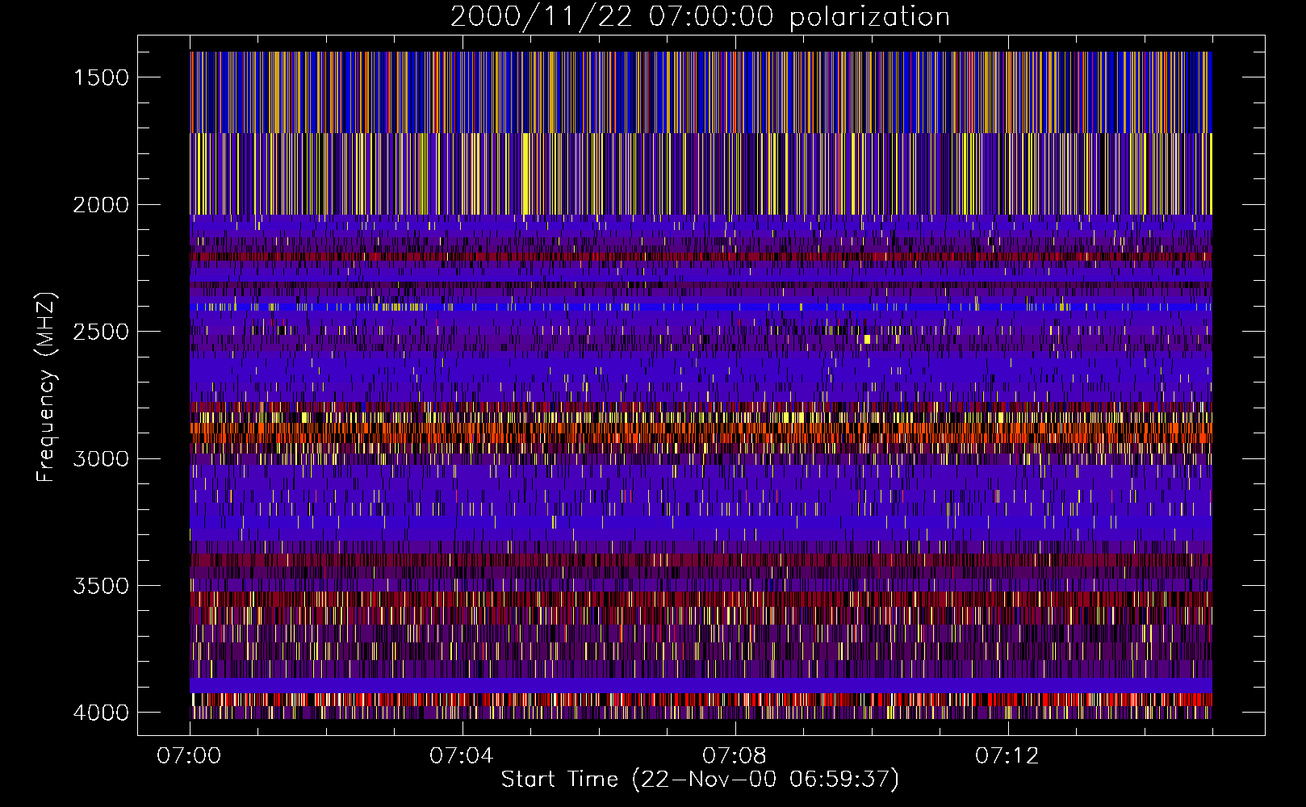Click the 07:00 time tick label

(x=190, y=756)
